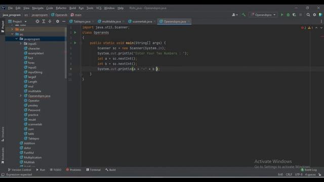324x182 pixels.
Task: Start debugging with the green bug icon
Action: [x=288, y=15]
